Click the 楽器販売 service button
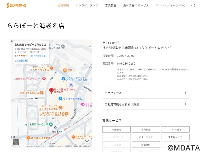 [116, 129]
